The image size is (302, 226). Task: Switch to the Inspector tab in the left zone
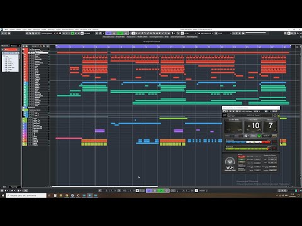5,46
